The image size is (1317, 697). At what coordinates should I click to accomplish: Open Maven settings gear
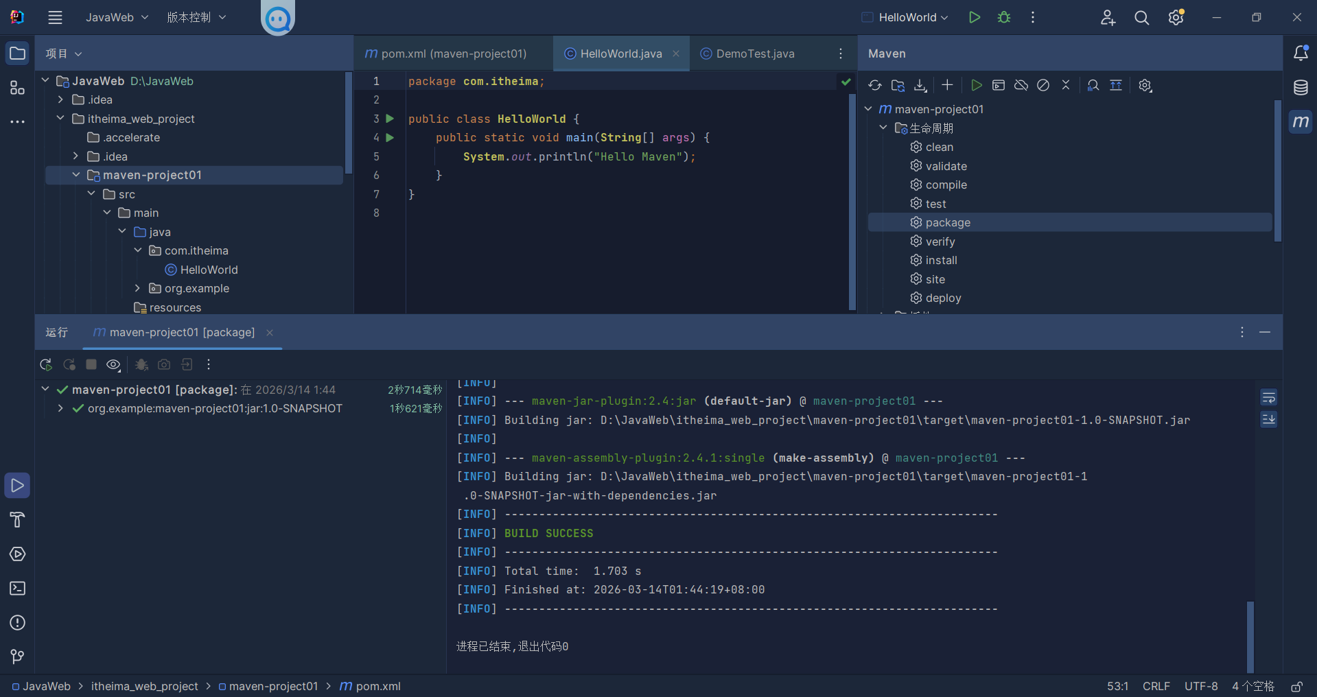tap(1145, 85)
